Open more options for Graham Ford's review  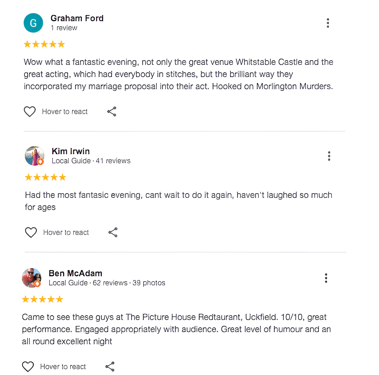328,23
